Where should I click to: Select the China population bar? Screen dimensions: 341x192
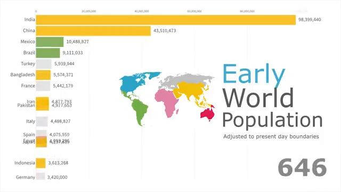(x=93, y=31)
